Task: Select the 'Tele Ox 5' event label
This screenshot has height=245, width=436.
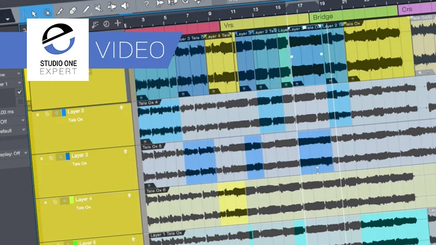Action: [x=152, y=146]
